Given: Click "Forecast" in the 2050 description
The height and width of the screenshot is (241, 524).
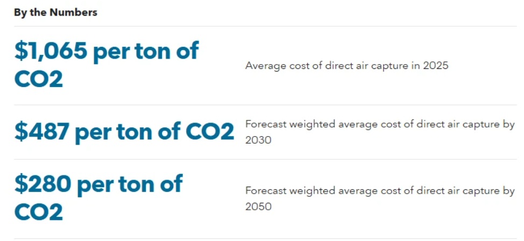Looking at the screenshot, I should [265, 191].
